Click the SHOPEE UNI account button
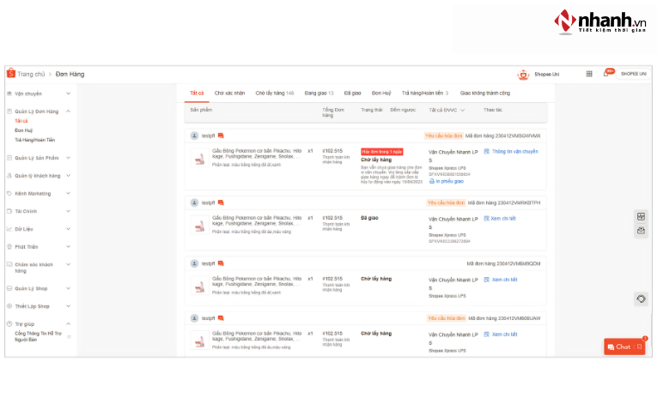The height and width of the screenshot is (410, 657). point(633,74)
